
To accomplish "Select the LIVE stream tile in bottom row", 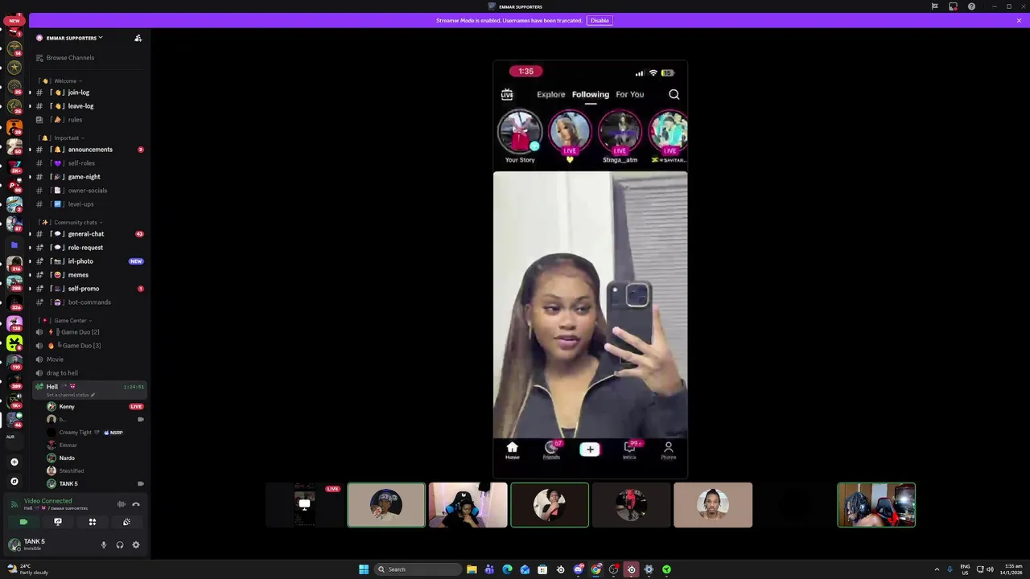I will tap(304, 505).
